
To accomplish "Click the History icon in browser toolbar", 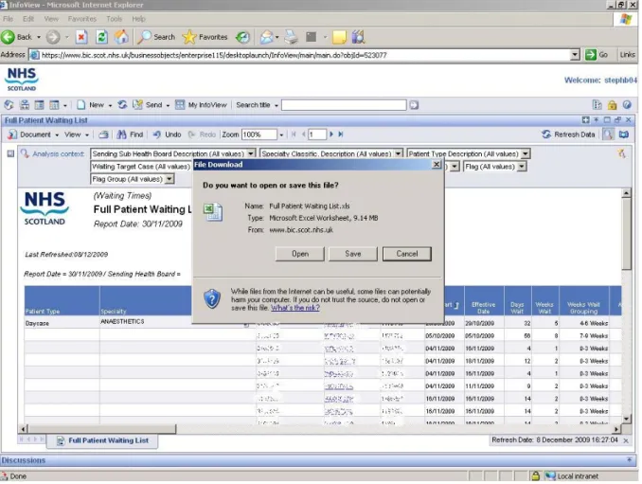I will click(x=242, y=37).
